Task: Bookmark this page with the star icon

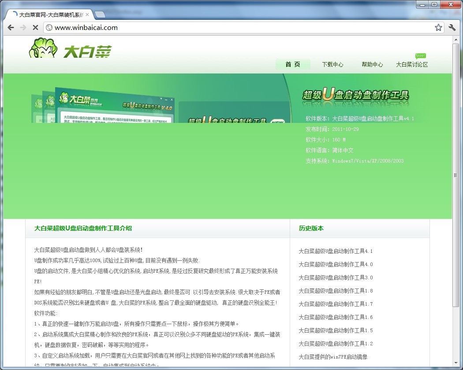Action: click(438, 27)
